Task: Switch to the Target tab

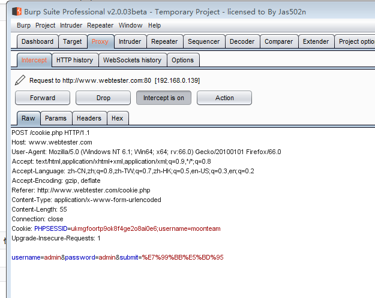Action: point(72,41)
